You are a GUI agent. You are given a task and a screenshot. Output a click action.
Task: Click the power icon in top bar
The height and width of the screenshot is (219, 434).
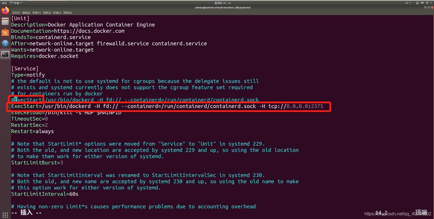tap(427, 3)
